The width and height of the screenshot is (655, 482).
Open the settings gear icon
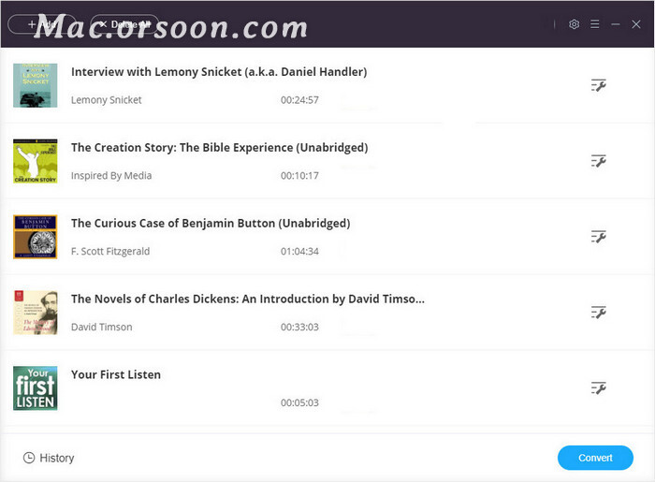[574, 24]
